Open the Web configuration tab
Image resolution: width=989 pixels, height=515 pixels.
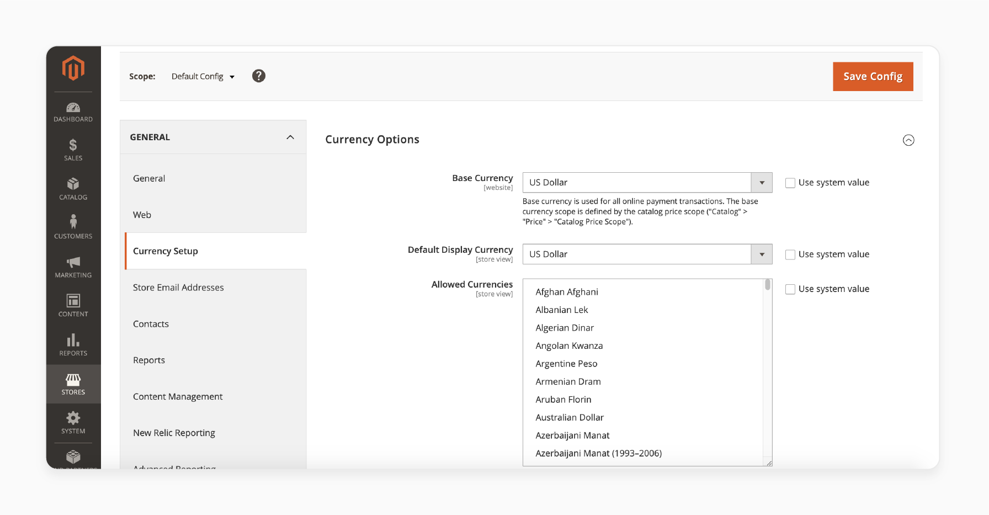coord(213,215)
